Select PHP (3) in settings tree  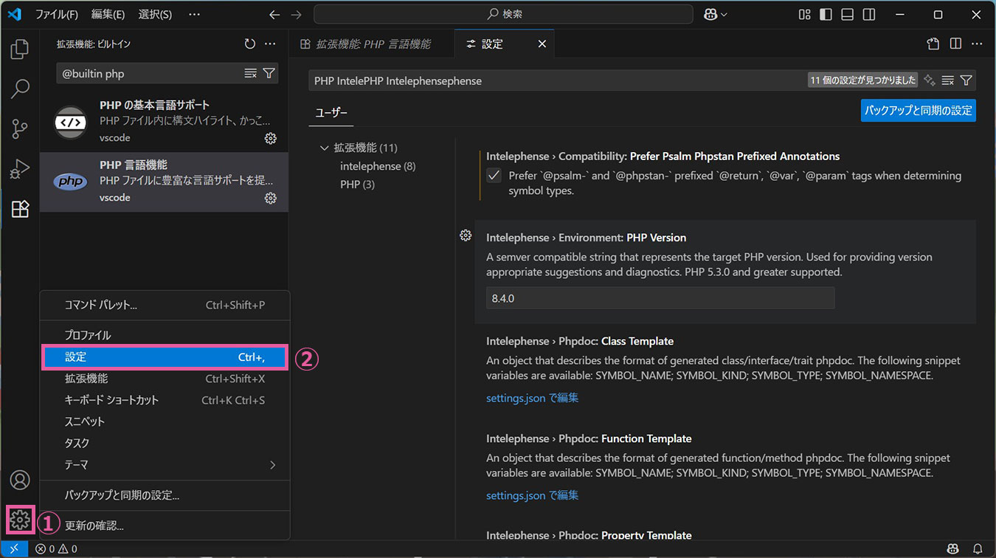357,185
